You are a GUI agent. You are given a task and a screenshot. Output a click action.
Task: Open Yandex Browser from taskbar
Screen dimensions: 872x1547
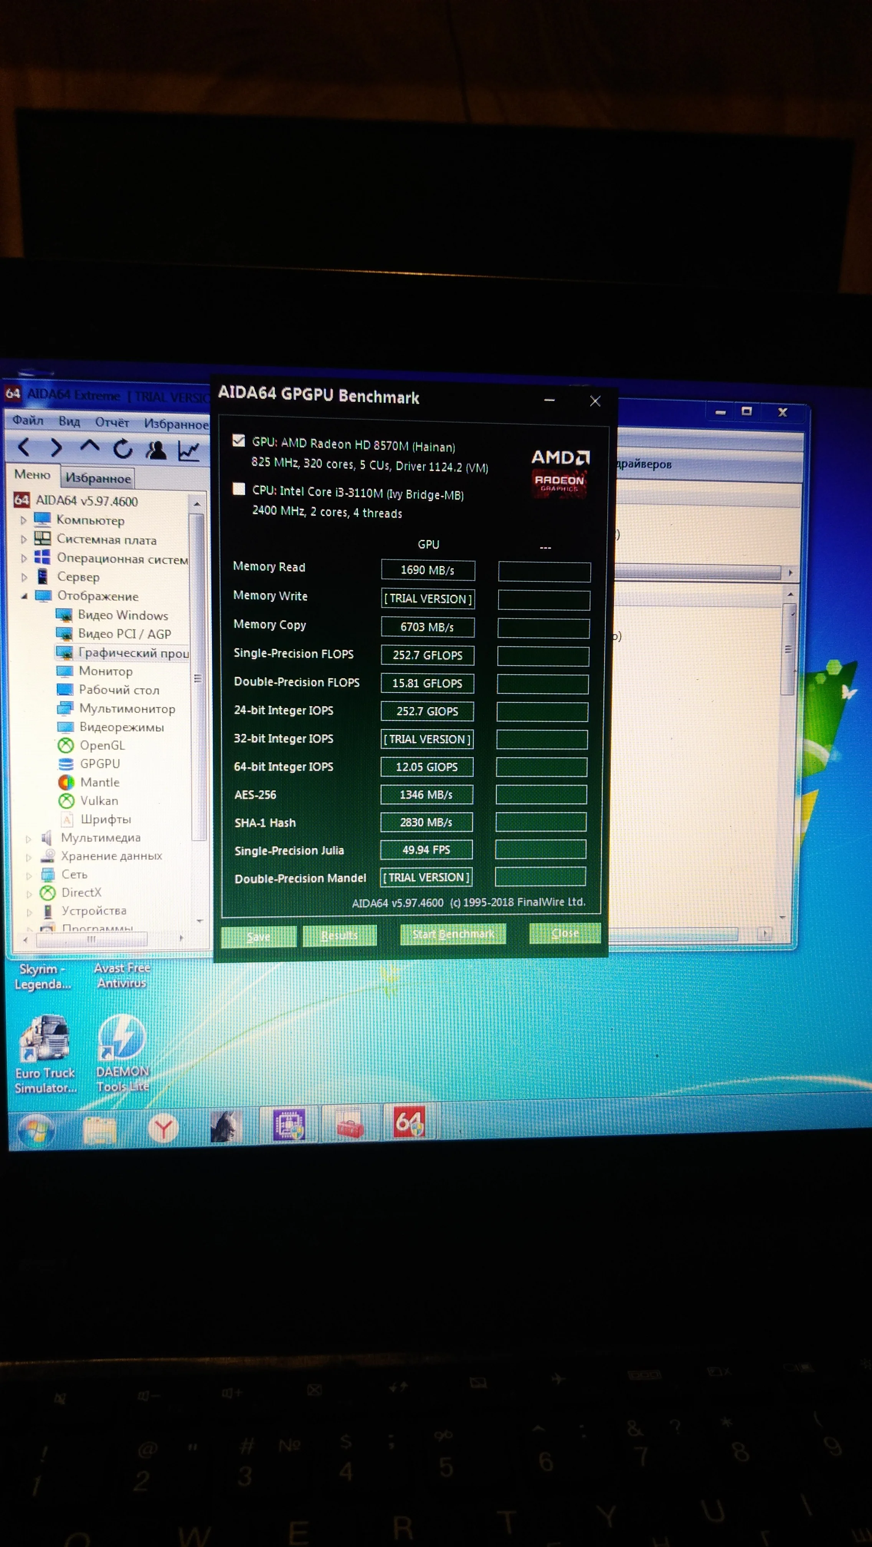coord(163,1128)
